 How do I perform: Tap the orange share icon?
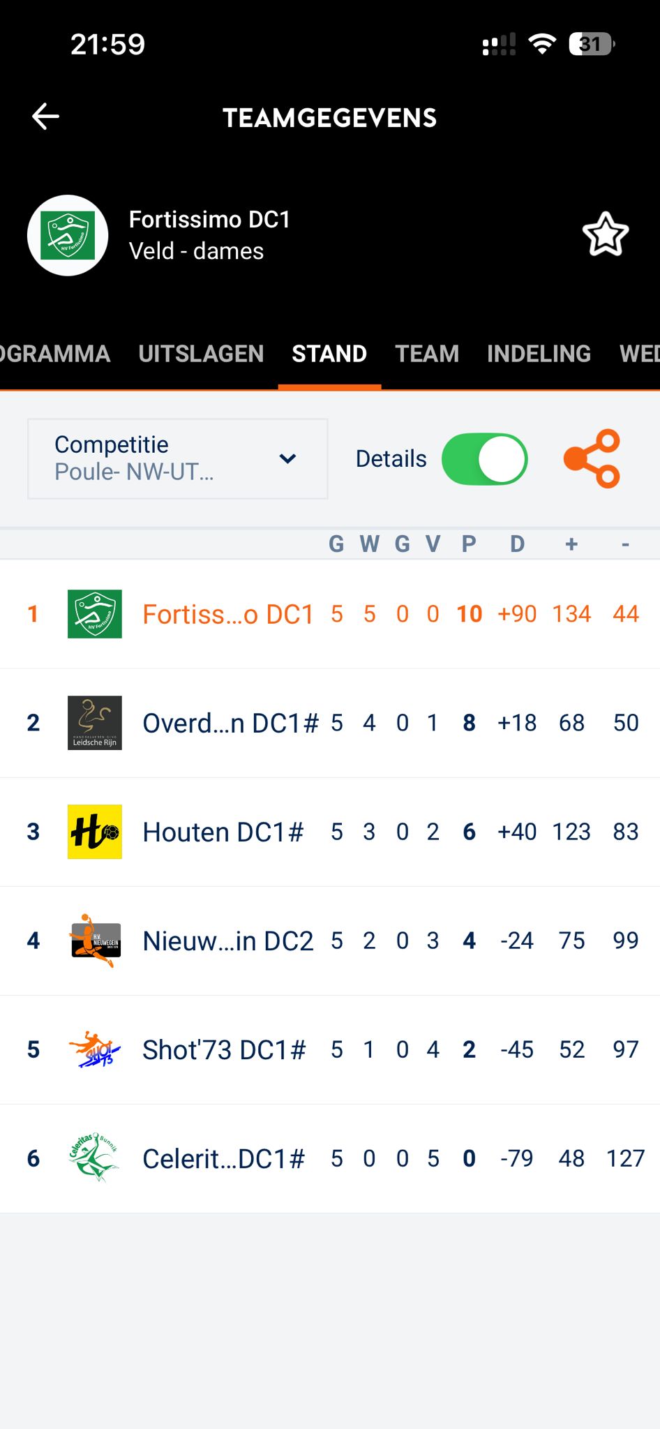coord(592,458)
